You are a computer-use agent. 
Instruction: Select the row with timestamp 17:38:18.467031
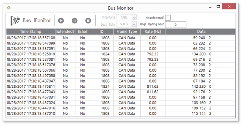click(121, 97)
